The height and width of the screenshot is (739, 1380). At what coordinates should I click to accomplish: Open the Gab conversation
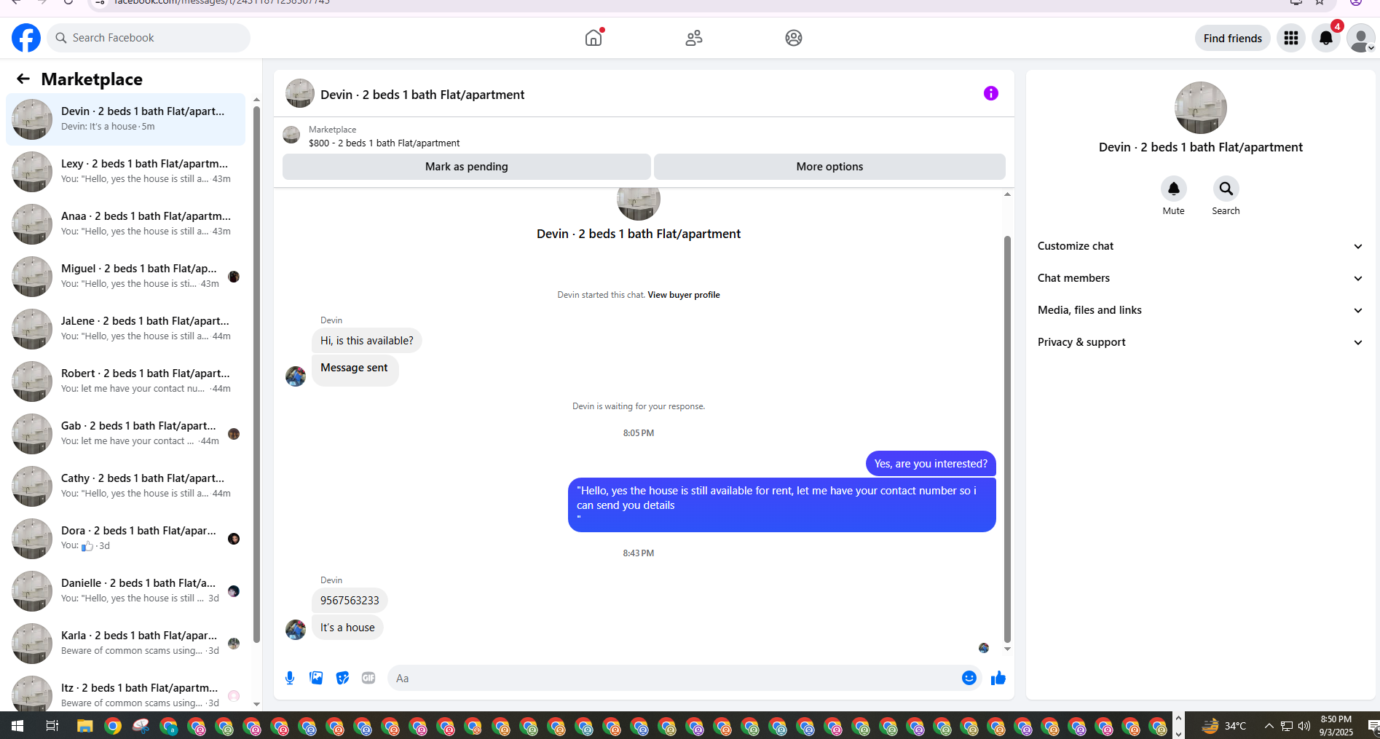coord(125,434)
